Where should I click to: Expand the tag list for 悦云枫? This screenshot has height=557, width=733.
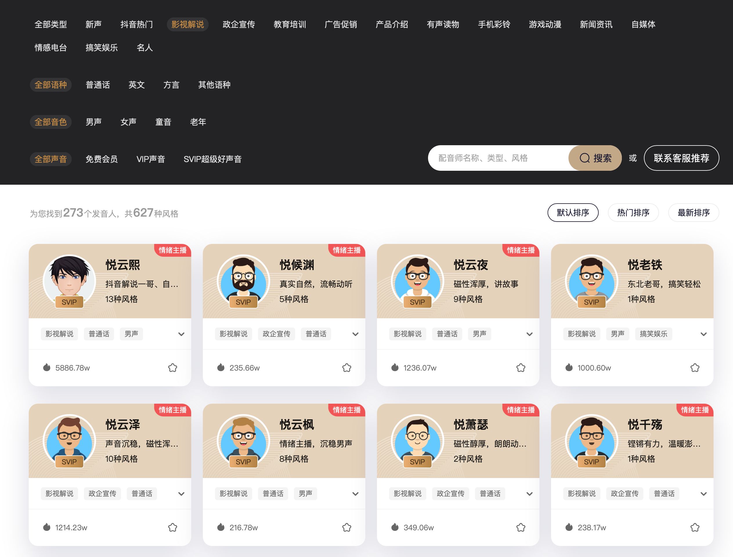(x=355, y=494)
